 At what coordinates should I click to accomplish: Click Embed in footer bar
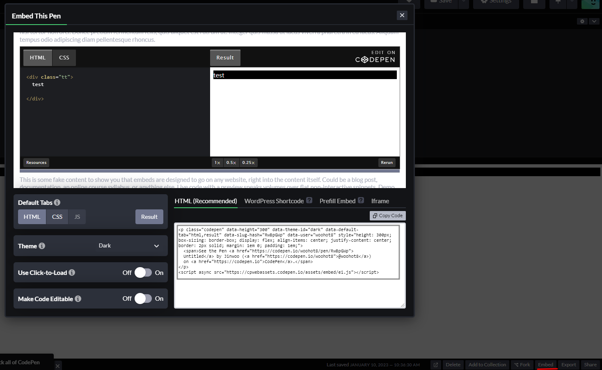point(546,365)
